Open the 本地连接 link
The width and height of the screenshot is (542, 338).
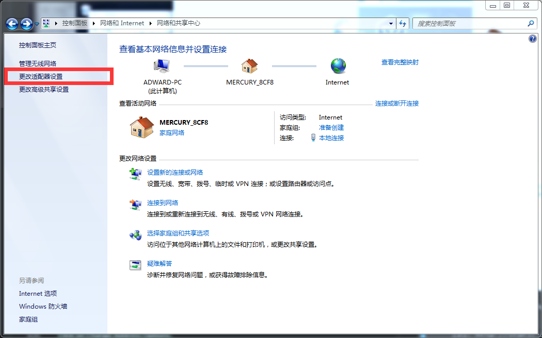[332, 138]
